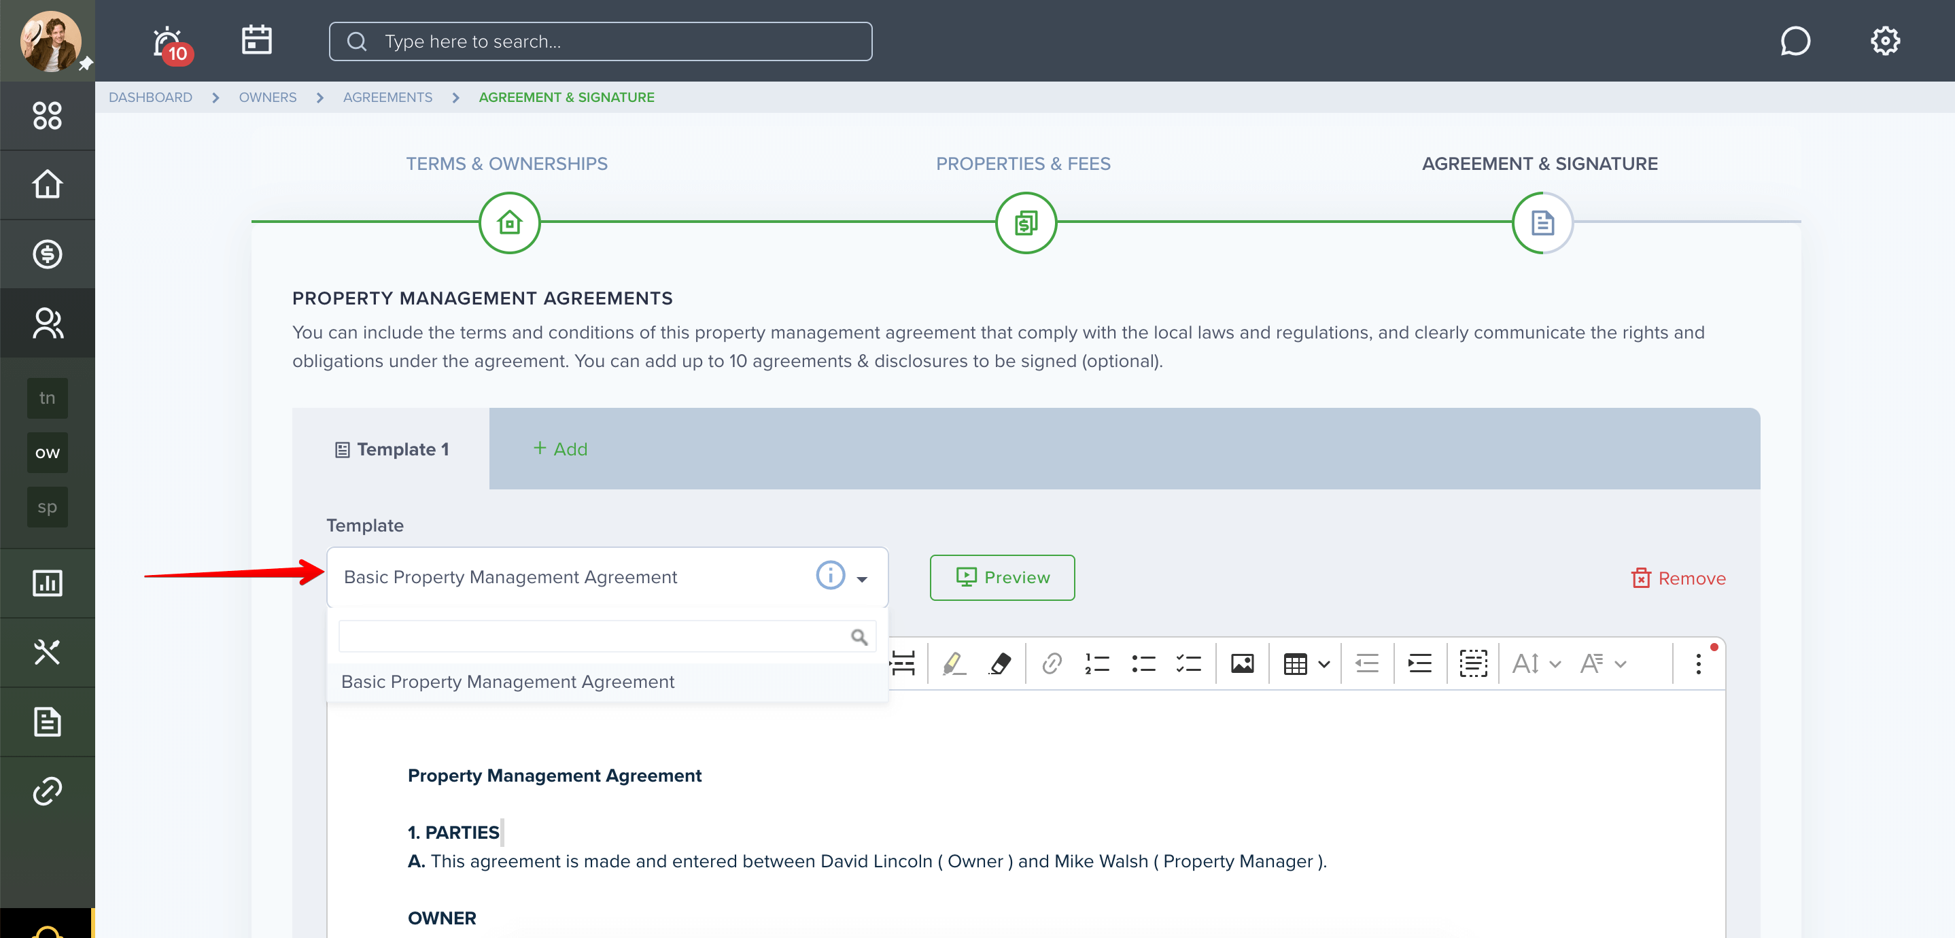Image resolution: width=1955 pixels, height=938 pixels.
Task: Apply numbered list formatting
Action: pyautogui.click(x=1097, y=663)
